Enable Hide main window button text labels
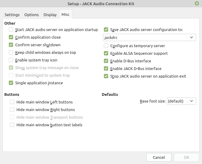Image resolution: width=202 pixels, height=164 pixels. 12,125
